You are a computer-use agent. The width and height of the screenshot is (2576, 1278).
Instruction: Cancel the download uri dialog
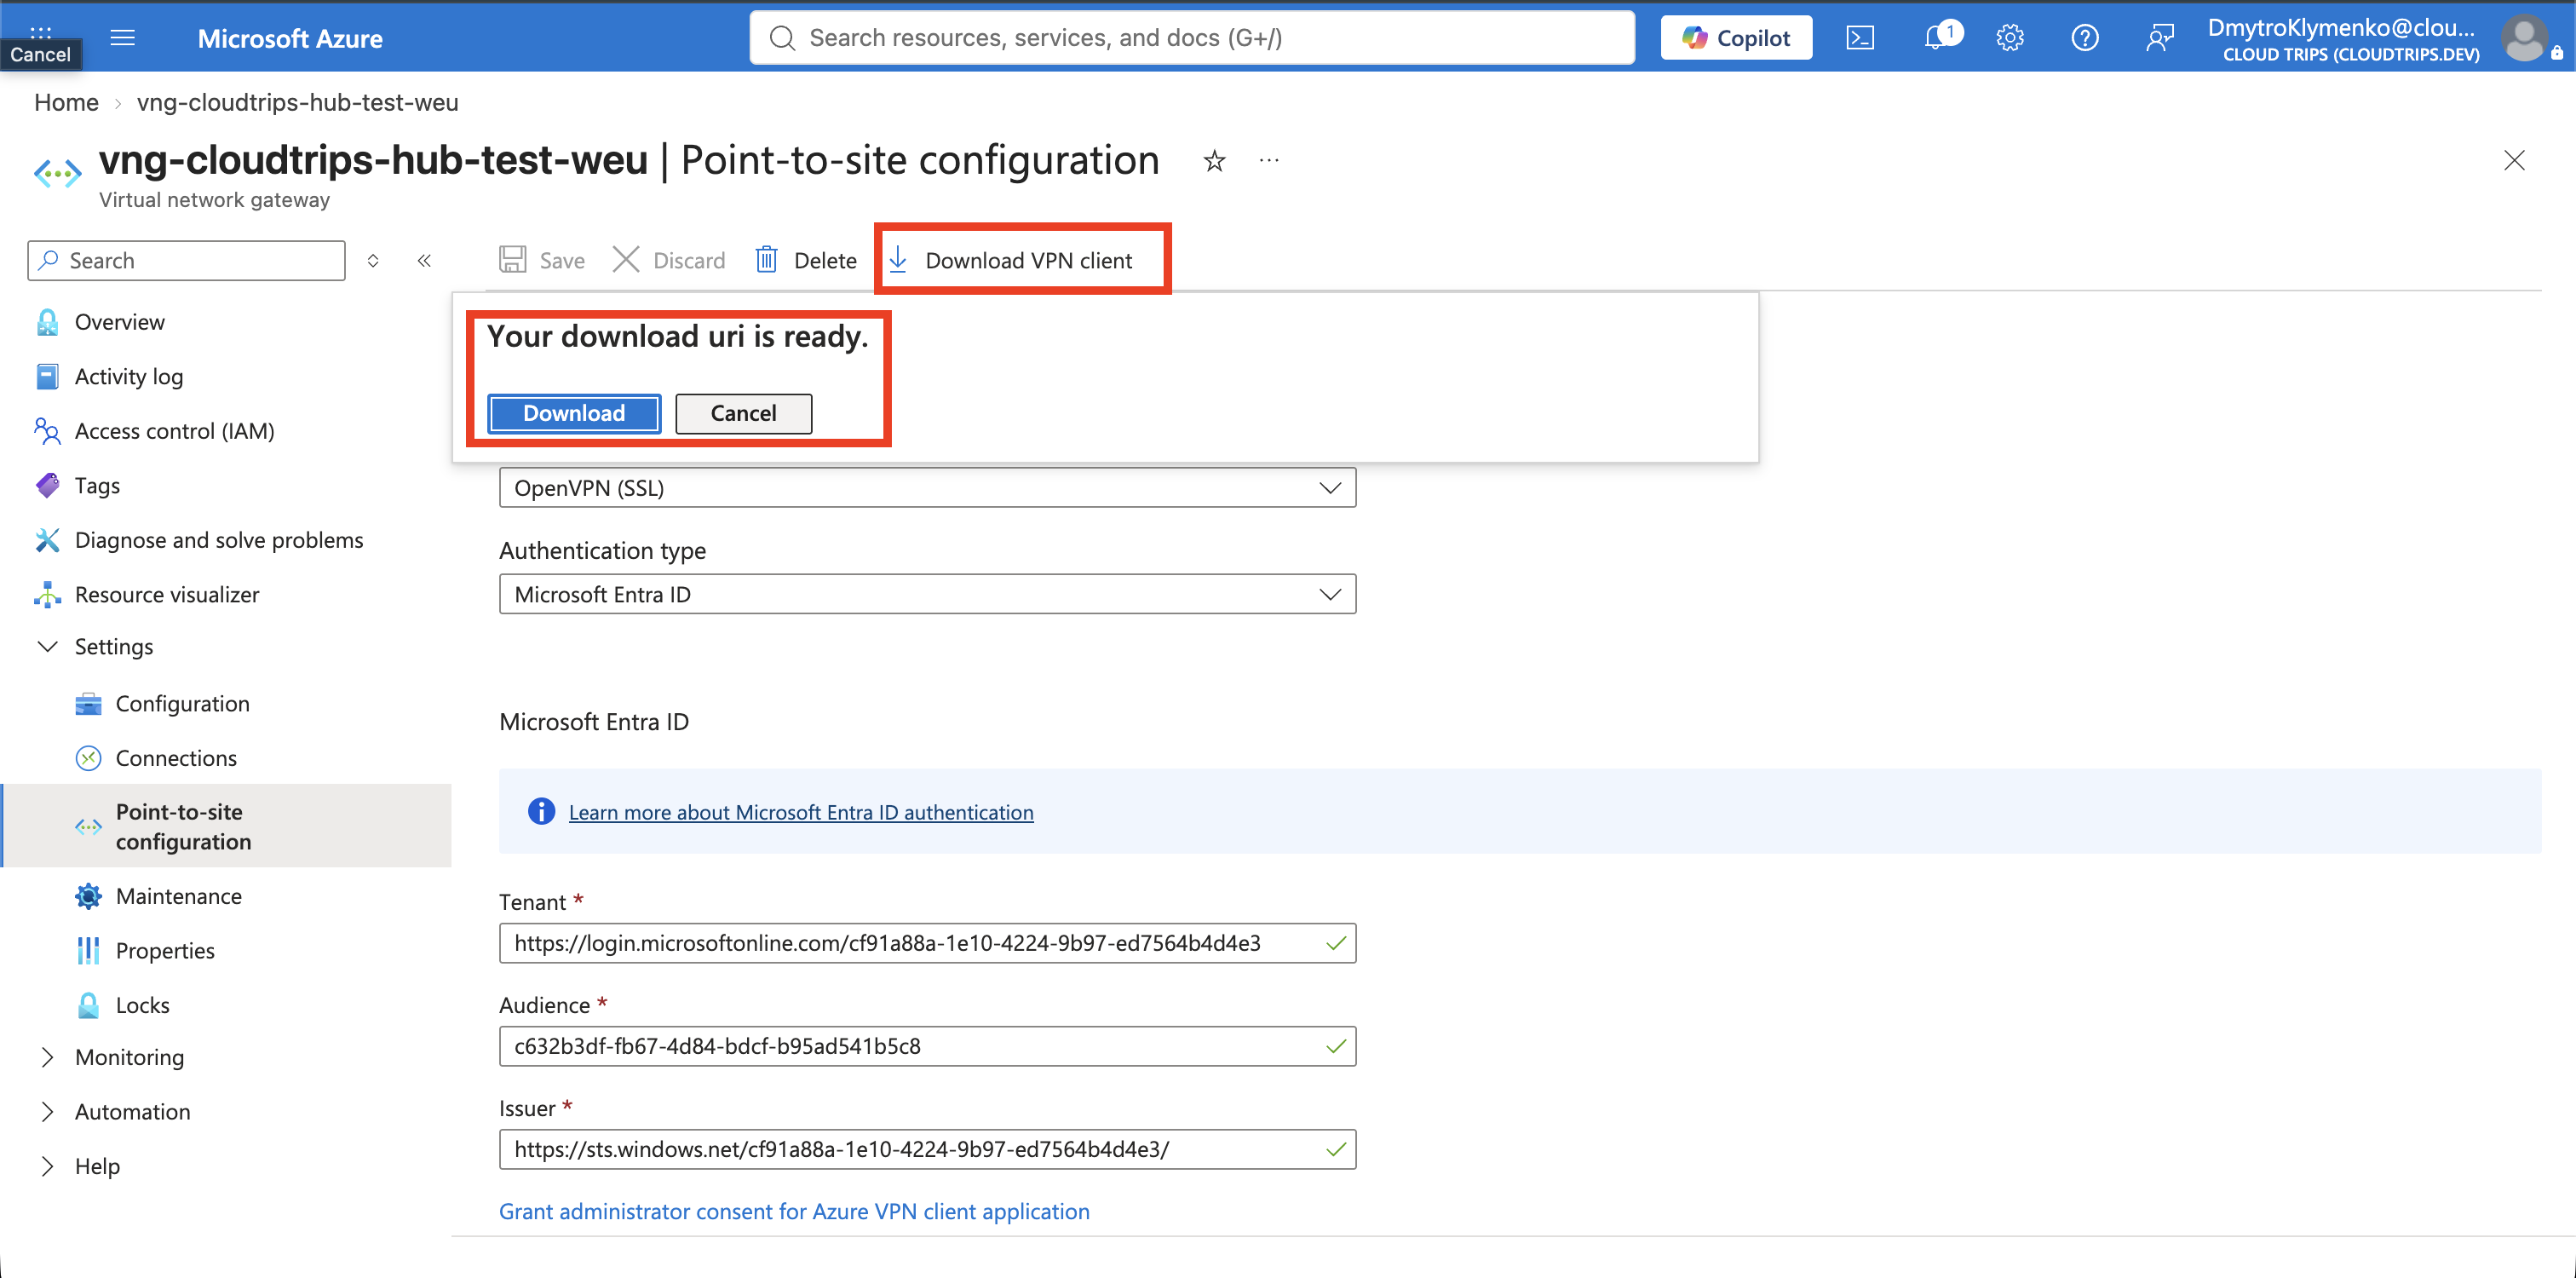pos(743,413)
